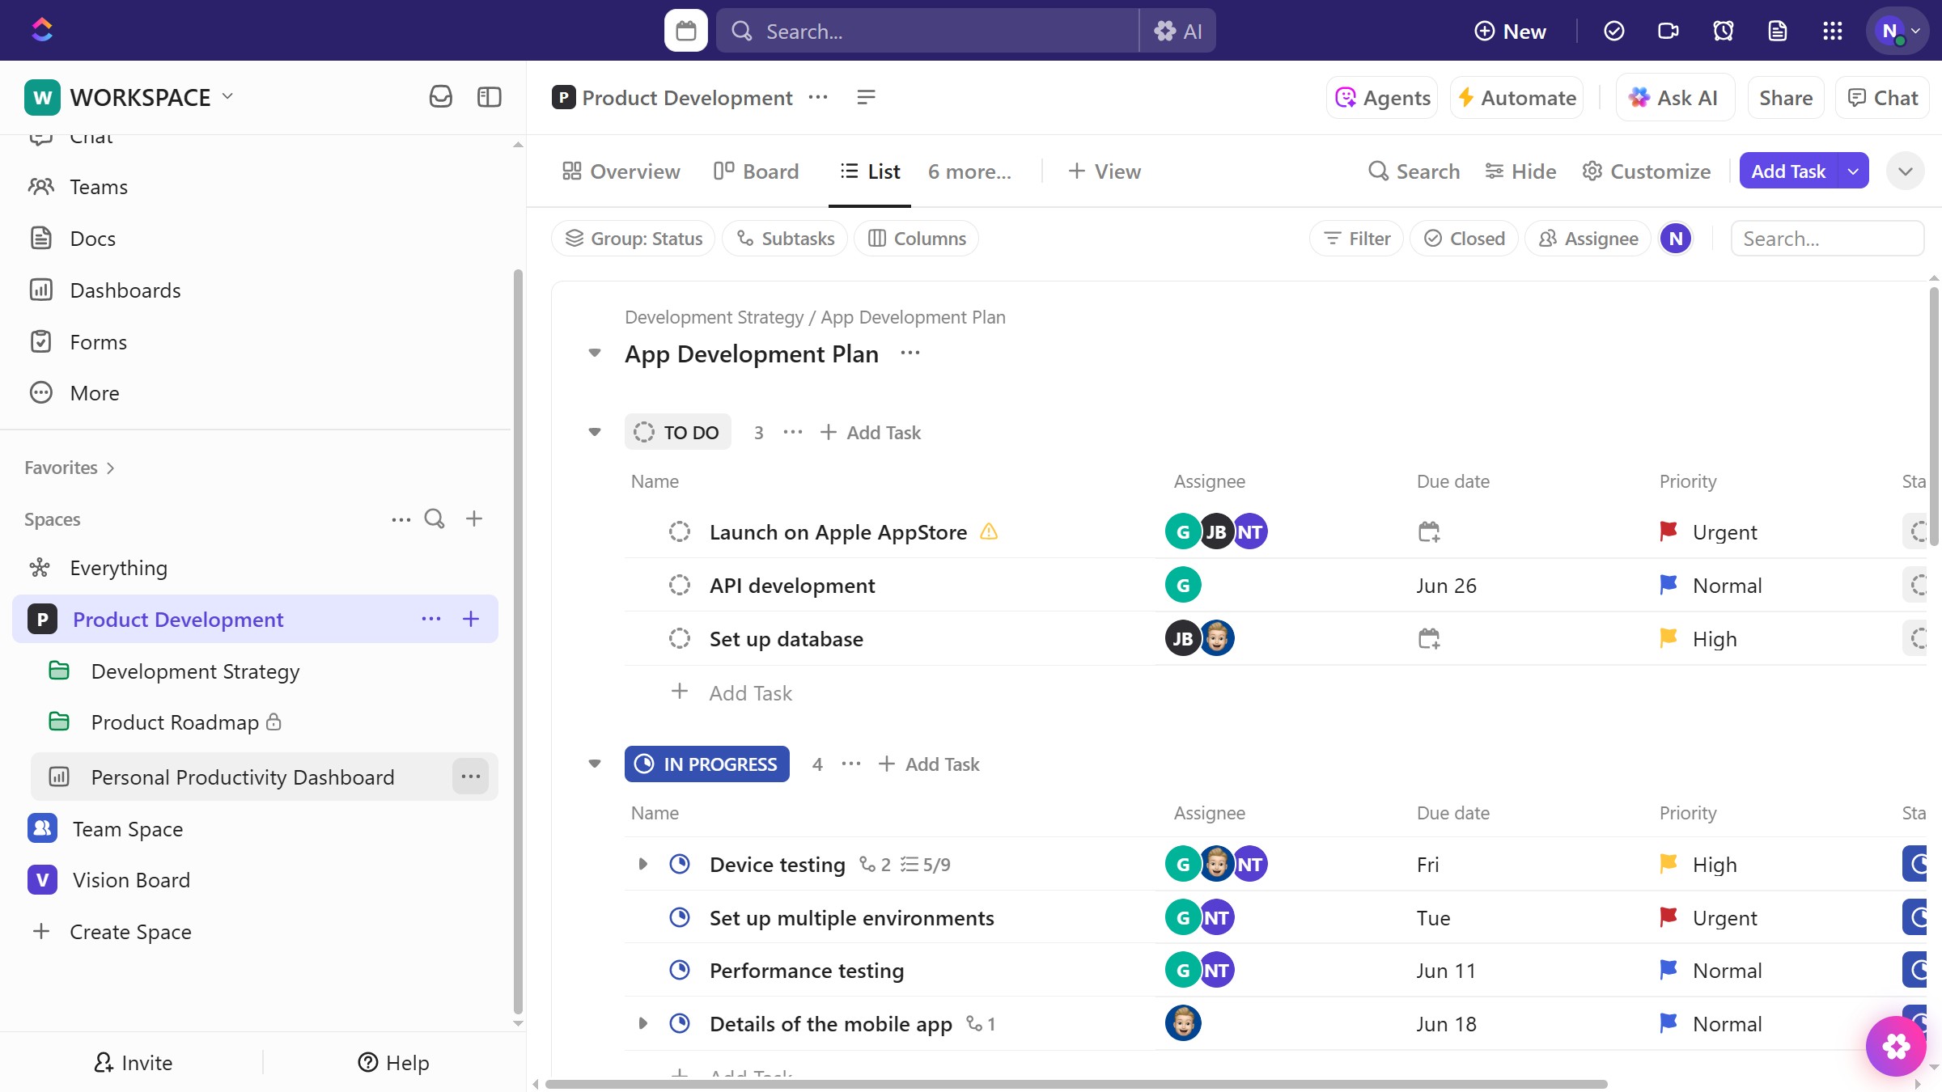Click the Add Task button
Screen dimensions: 1942x1092
tap(1788, 171)
